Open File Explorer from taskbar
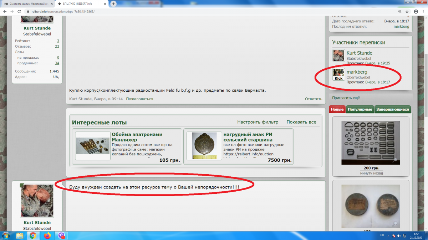428x240 pixels. click(x=20, y=235)
